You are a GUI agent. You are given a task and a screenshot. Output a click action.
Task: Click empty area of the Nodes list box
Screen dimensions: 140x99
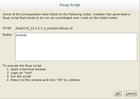(76, 49)
